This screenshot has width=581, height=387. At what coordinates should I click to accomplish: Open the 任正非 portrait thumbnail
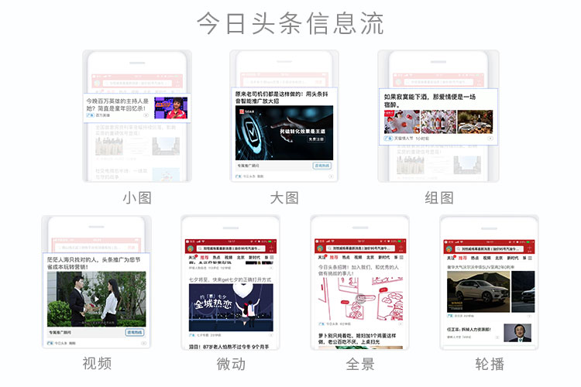(x=517, y=333)
